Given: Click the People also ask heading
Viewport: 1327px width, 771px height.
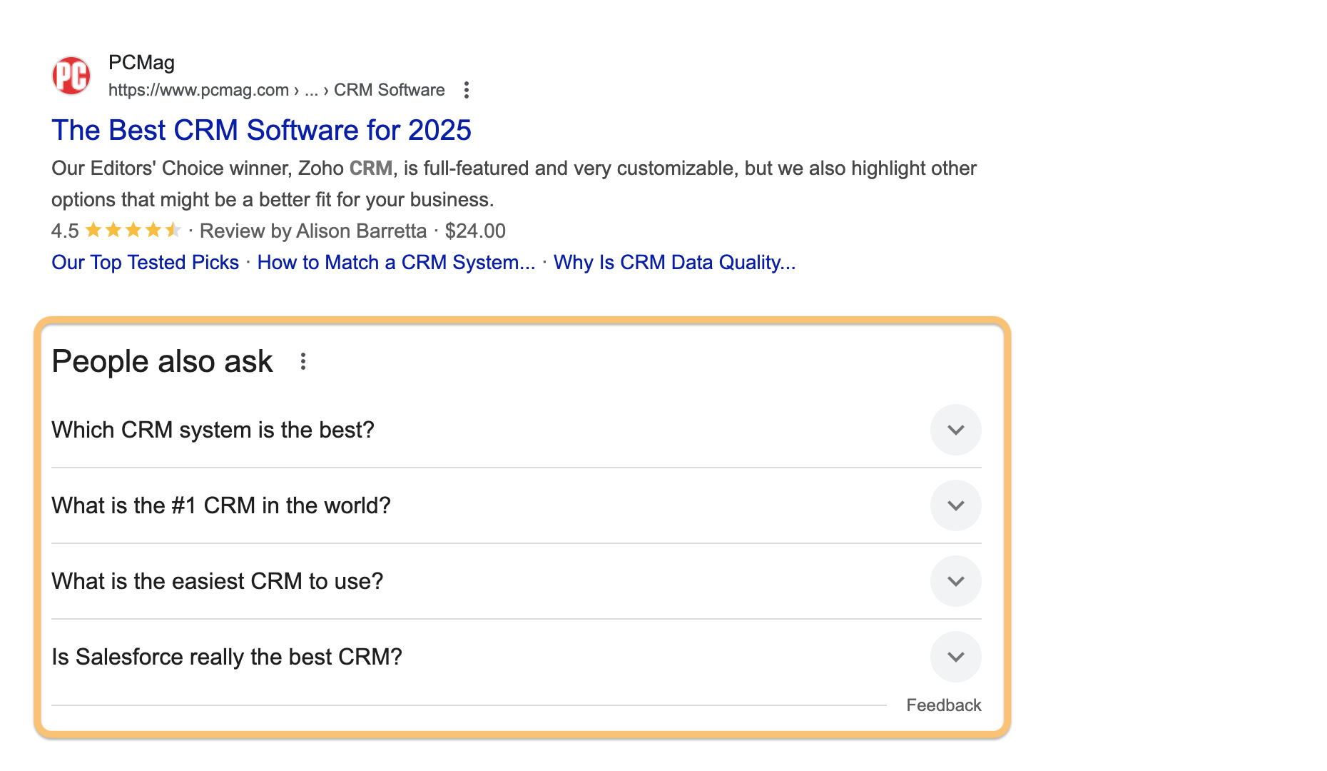Looking at the screenshot, I should pyautogui.click(x=162, y=361).
